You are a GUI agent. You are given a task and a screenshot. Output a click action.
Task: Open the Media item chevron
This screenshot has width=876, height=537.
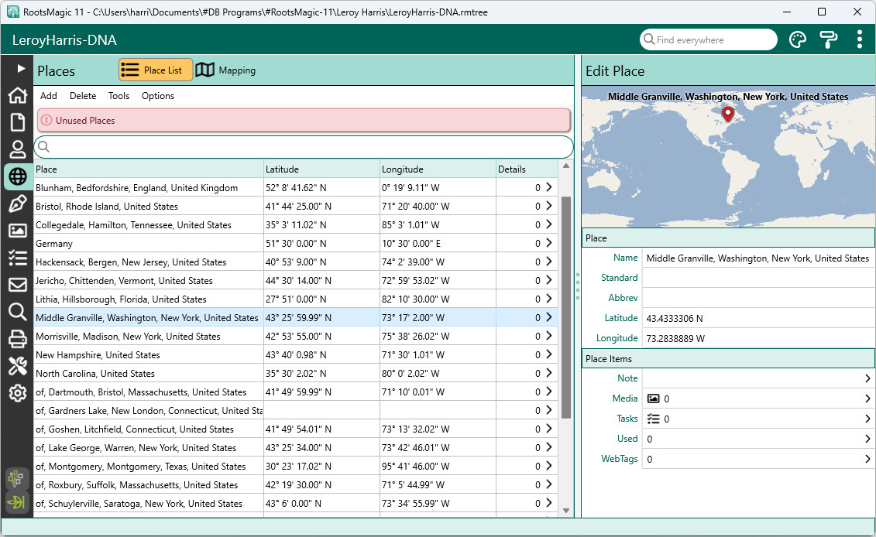(x=867, y=398)
